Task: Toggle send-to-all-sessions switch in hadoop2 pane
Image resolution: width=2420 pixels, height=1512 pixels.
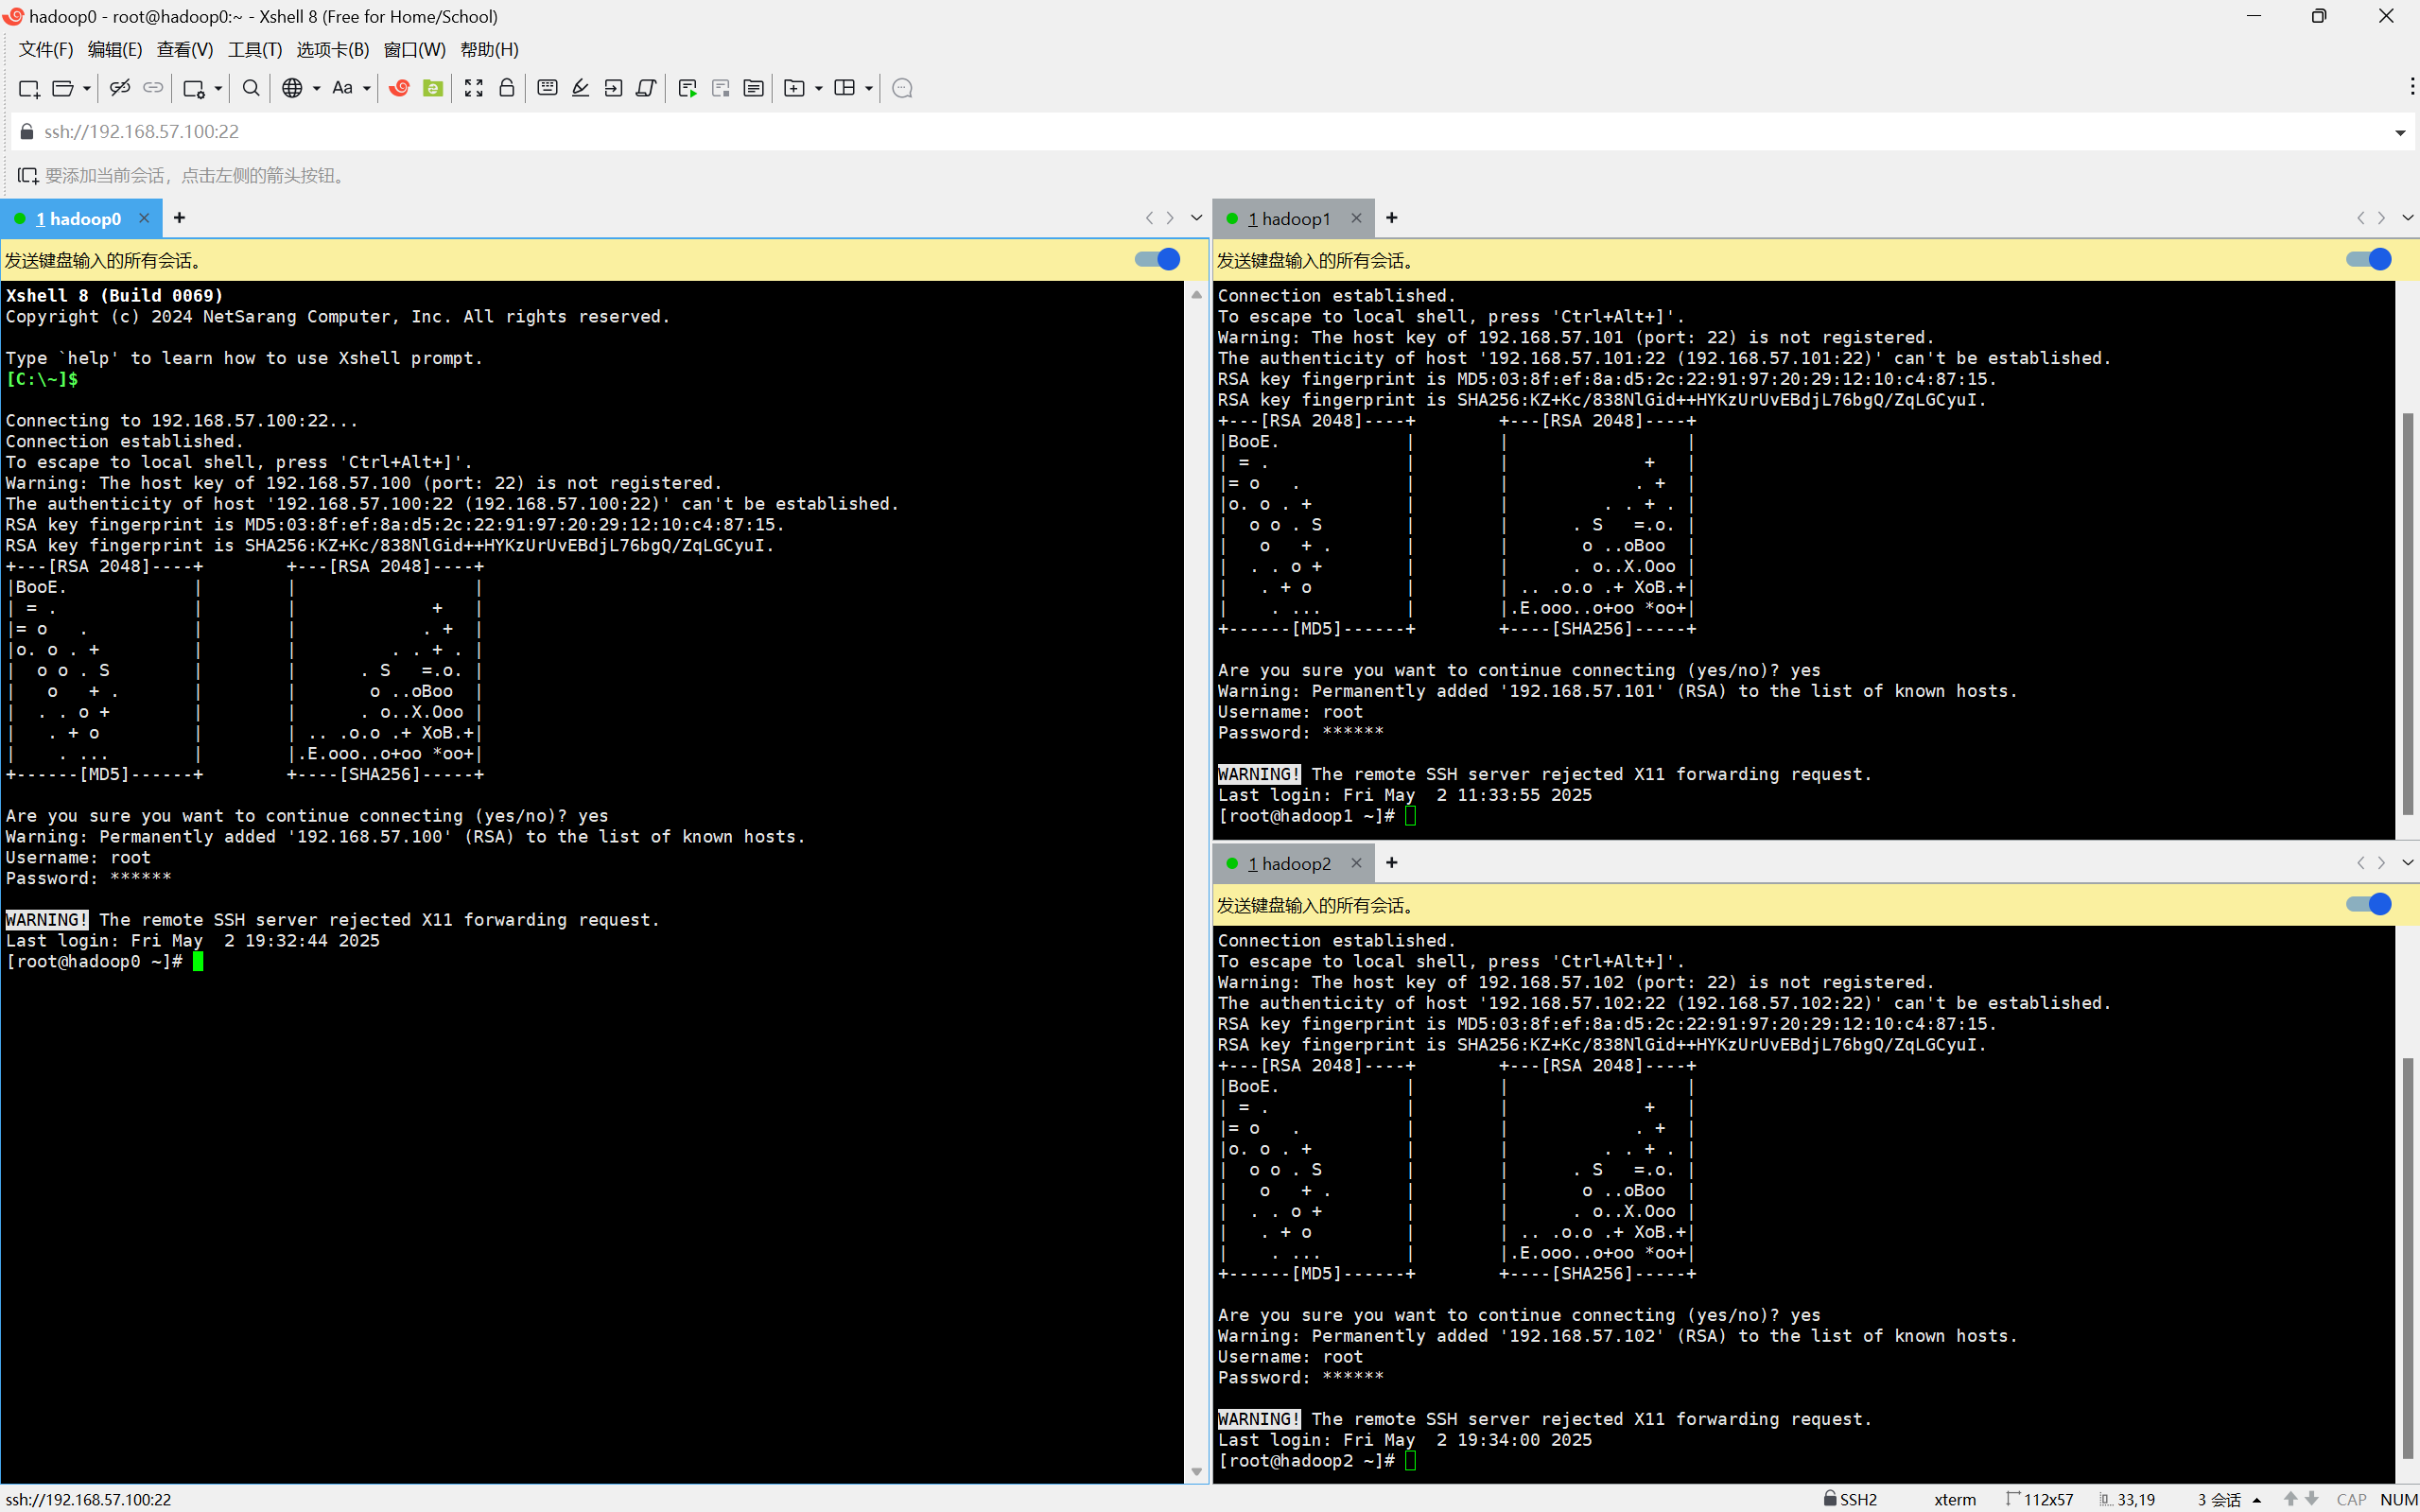Action: [x=2368, y=905]
